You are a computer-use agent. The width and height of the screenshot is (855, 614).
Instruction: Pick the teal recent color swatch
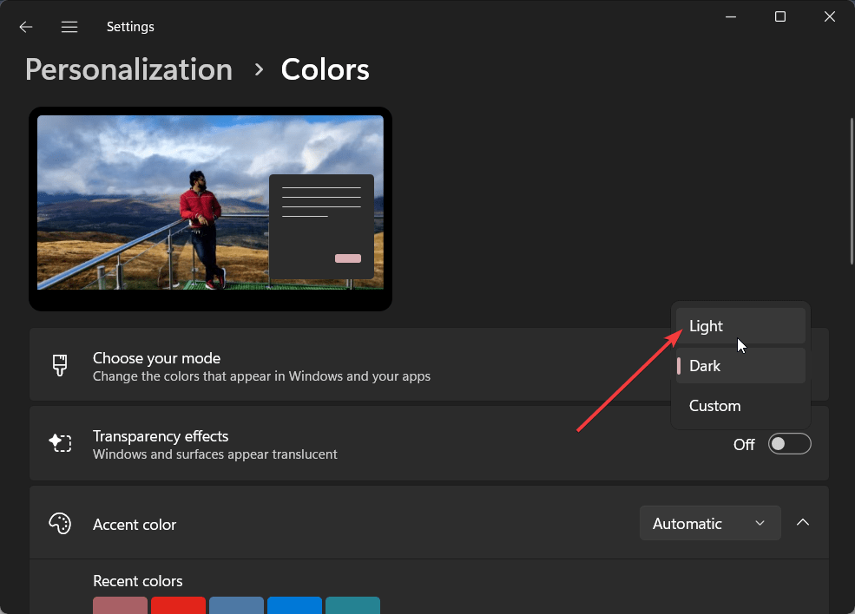[x=352, y=605]
